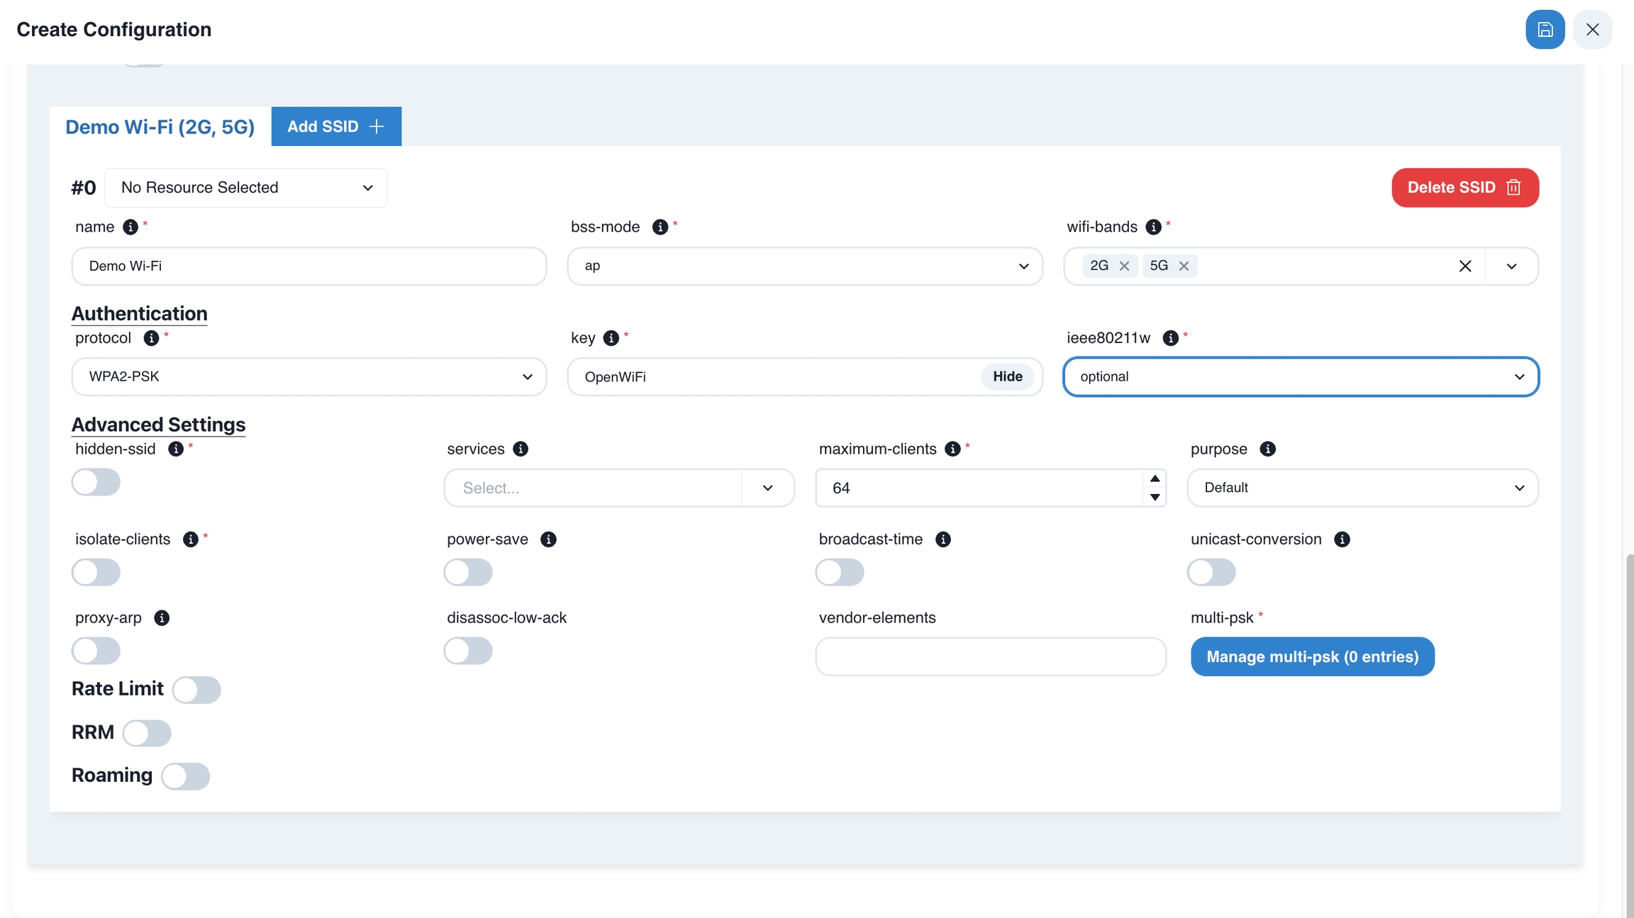Image resolution: width=1634 pixels, height=918 pixels.
Task: Turn on the Rate Limit switch
Action: pos(196,690)
